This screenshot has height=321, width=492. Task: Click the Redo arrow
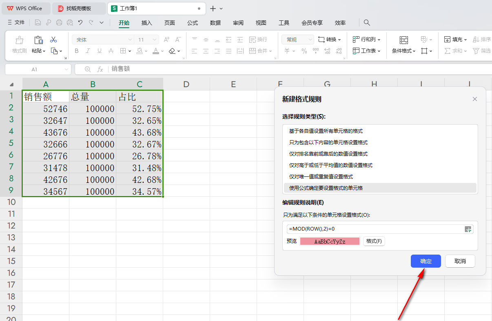[91, 23]
